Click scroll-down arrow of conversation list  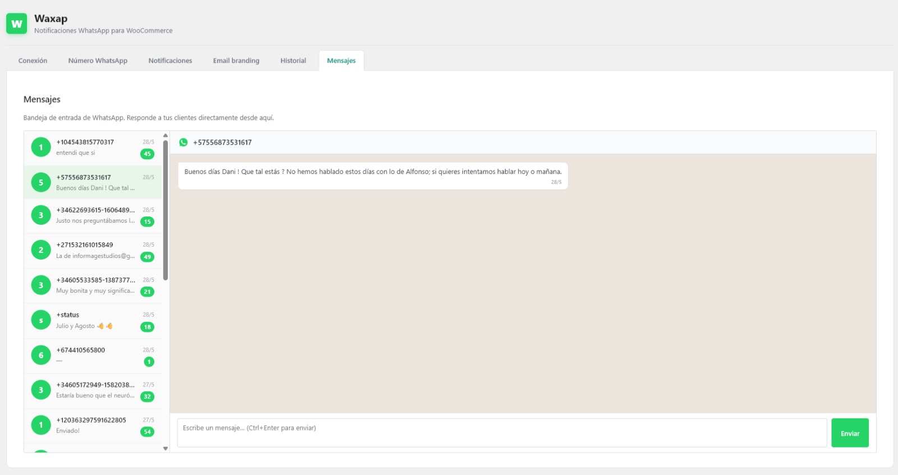click(x=166, y=449)
